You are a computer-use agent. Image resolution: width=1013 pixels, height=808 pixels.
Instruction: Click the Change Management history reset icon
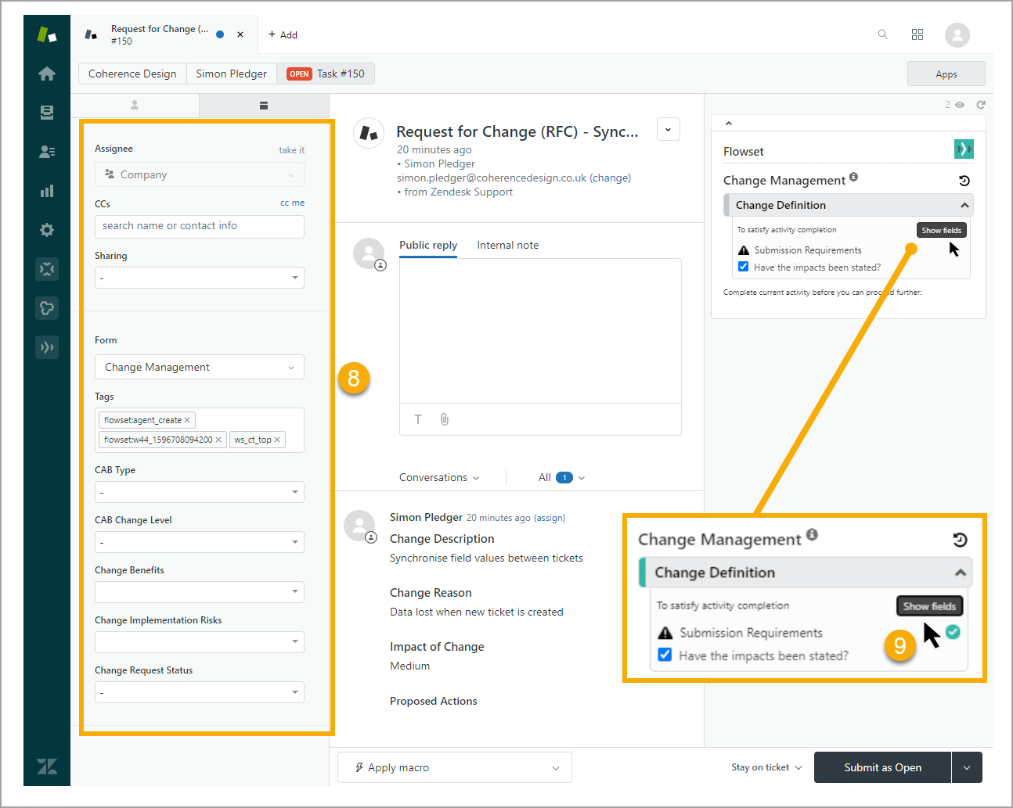964,181
